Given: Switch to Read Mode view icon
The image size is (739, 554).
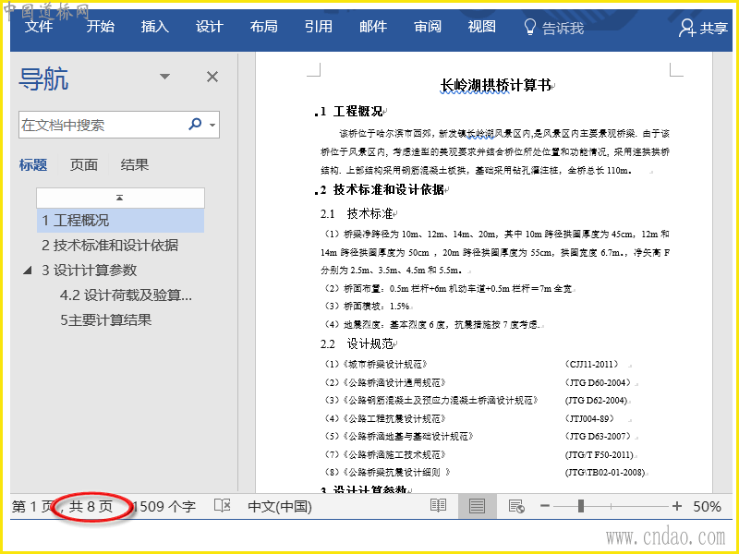Looking at the screenshot, I should point(438,506).
